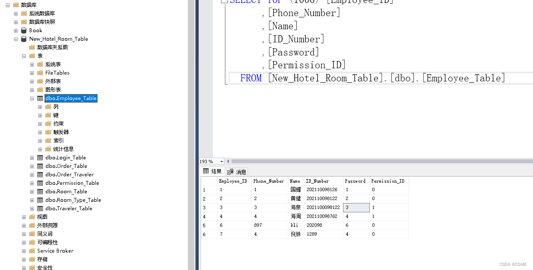Image resolution: width=533 pixels, height=270 pixels.
Task: Click the Employee_ID column header
Action: [234, 181]
